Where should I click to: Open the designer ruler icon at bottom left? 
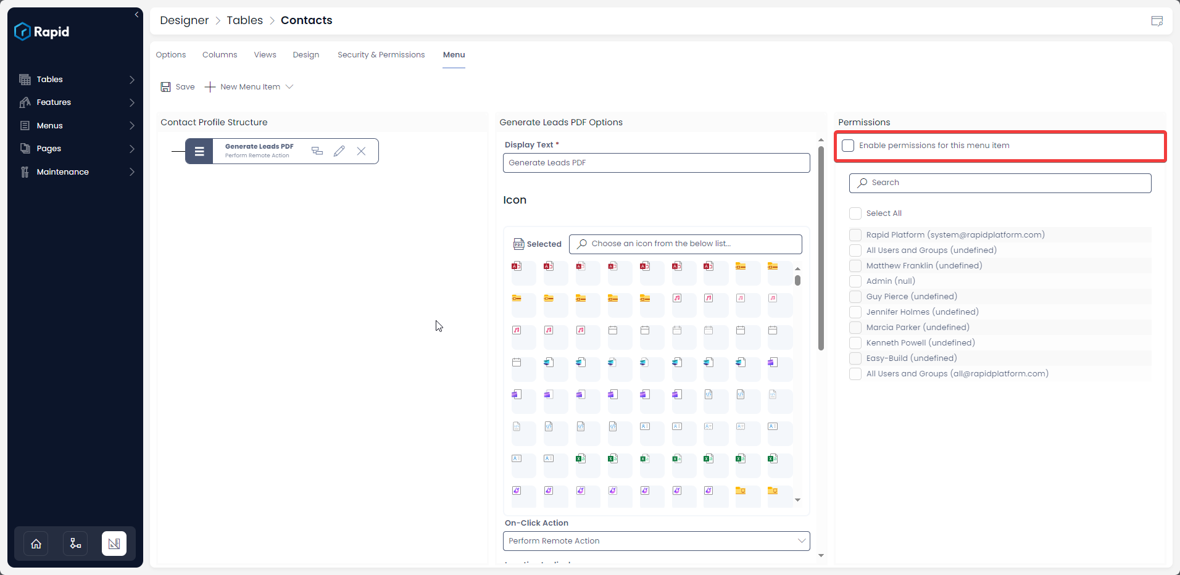tap(114, 543)
